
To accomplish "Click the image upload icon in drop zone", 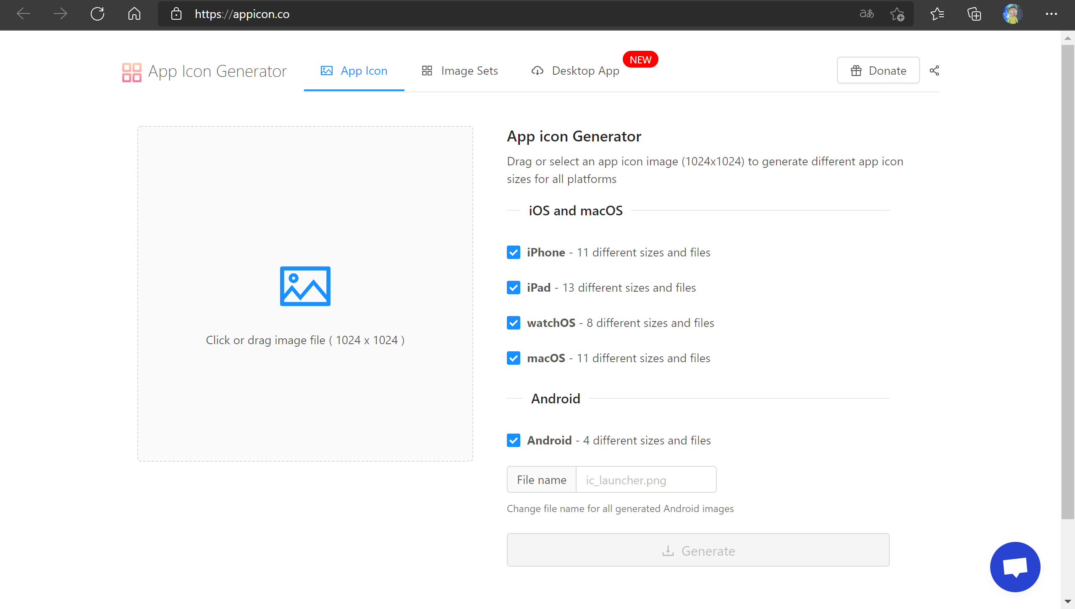I will [305, 286].
